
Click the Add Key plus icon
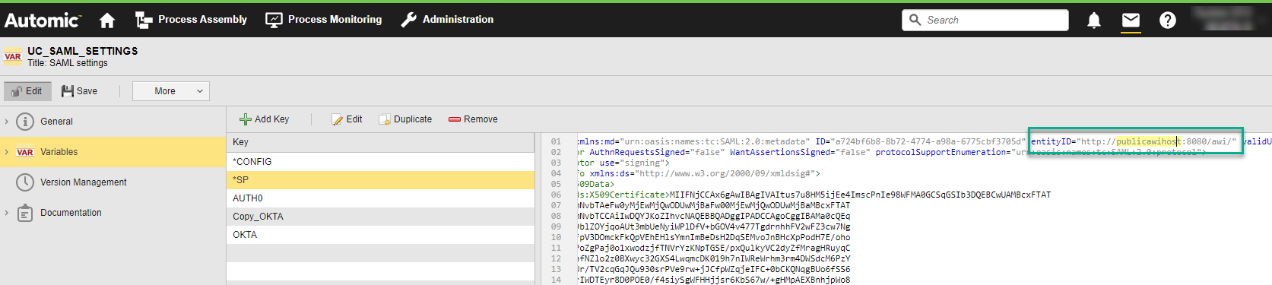tap(245, 119)
